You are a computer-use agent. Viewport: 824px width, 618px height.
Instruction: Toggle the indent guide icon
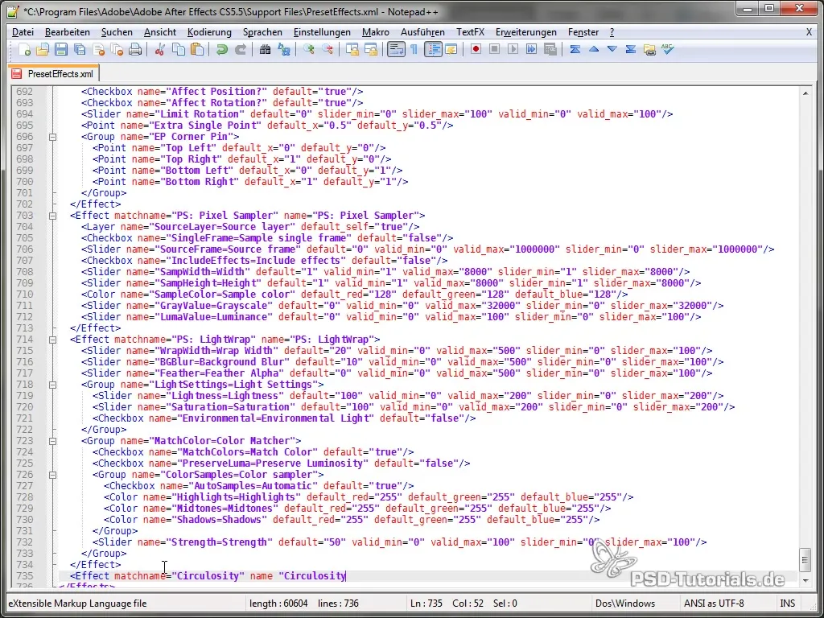(x=433, y=50)
